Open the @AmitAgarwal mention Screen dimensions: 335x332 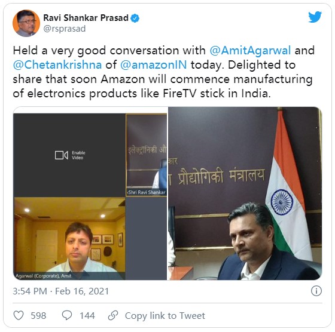click(x=250, y=51)
